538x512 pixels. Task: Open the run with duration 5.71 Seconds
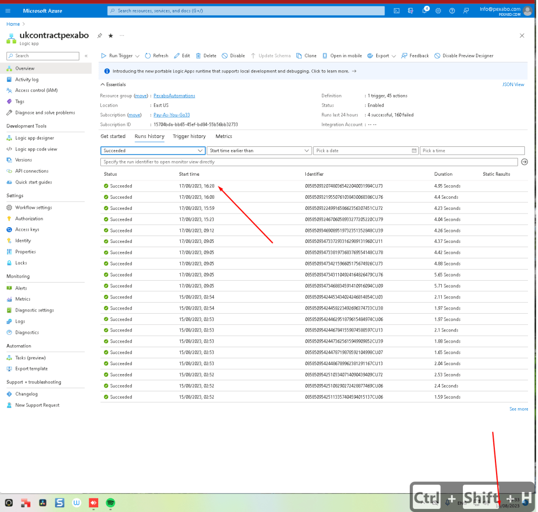(314, 286)
